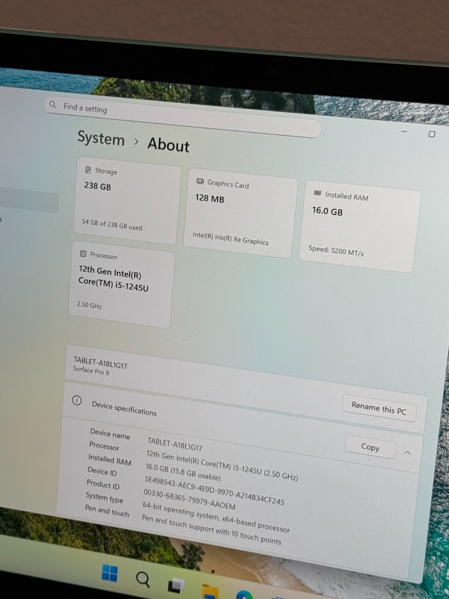Click the Installed RAM memory icon
The height and width of the screenshot is (599, 449).
click(x=317, y=193)
